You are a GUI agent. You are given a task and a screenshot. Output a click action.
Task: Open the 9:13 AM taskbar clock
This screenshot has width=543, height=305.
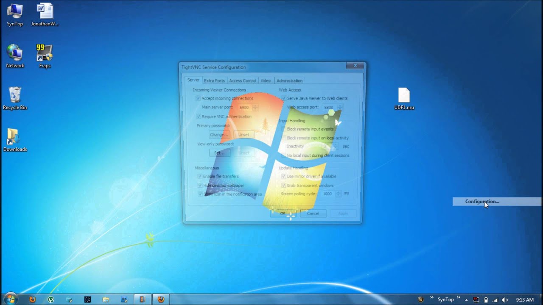525,300
